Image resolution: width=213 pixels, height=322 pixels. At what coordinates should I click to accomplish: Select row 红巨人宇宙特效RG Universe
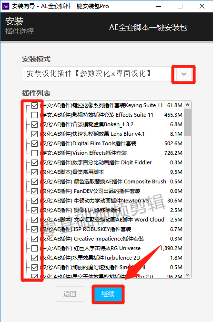point(90,248)
